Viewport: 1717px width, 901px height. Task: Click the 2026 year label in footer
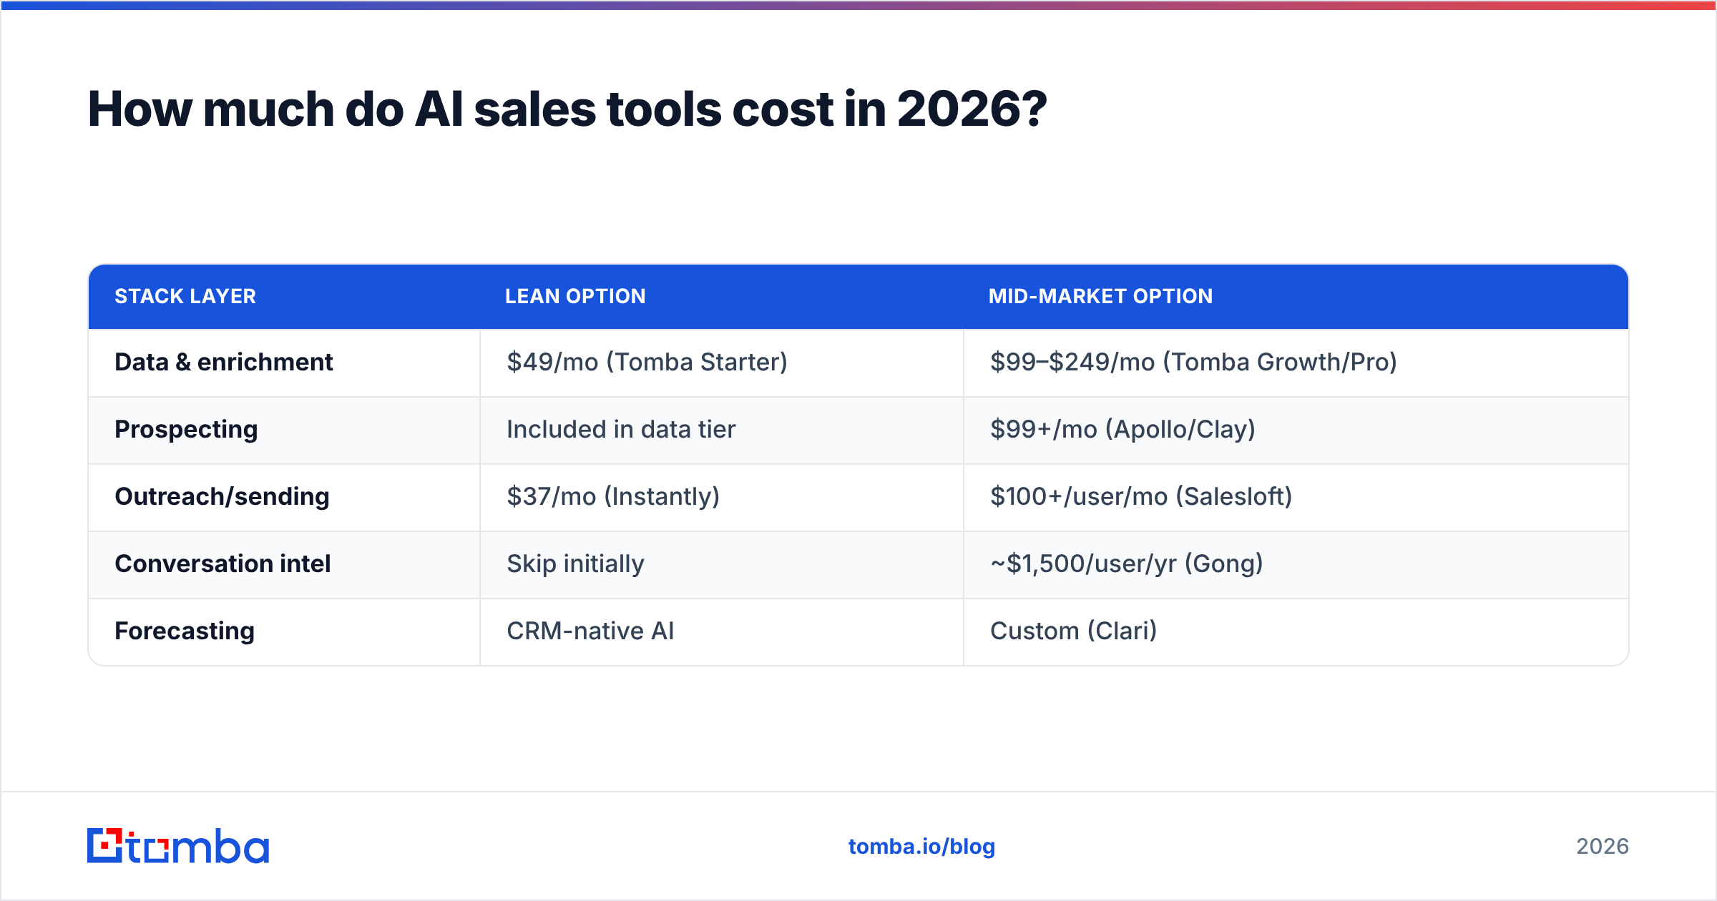pyautogui.click(x=1603, y=847)
